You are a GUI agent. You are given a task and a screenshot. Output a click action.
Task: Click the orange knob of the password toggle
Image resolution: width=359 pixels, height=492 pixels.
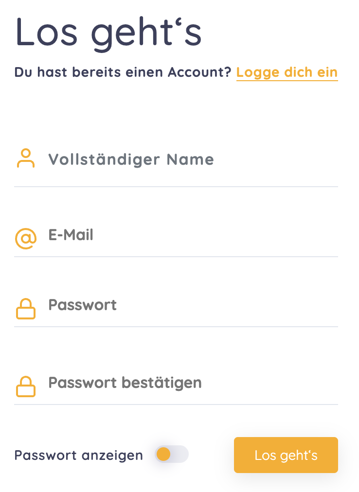[x=163, y=455]
